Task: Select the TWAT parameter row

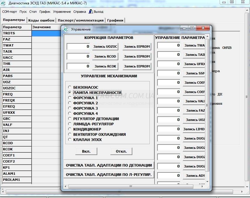Action: click(17, 45)
